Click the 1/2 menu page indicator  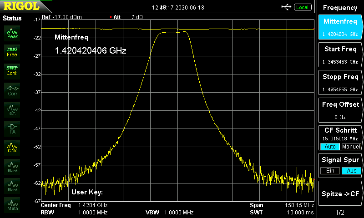[340, 212]
